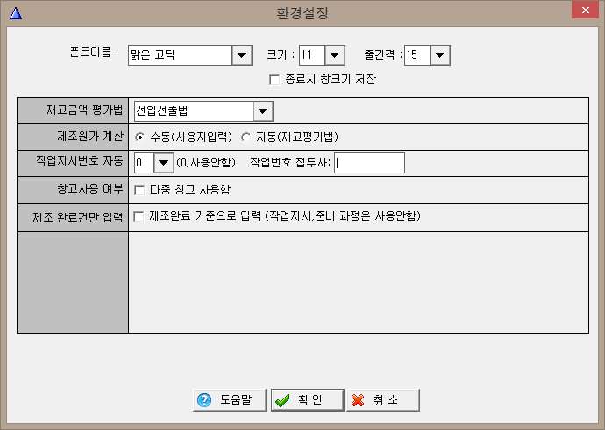Click the 제조 완료건만 입력 row label

click(x=77, y=217)
